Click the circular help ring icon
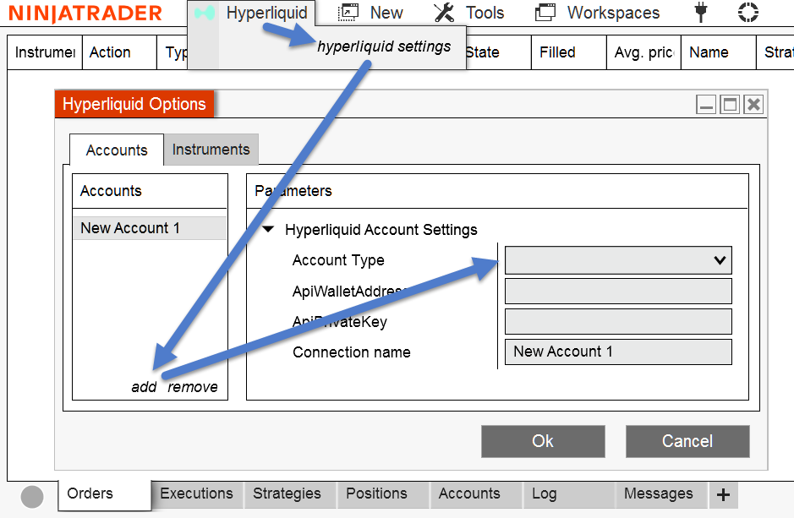Screen dimensions: 794x518 click(747, 13)
